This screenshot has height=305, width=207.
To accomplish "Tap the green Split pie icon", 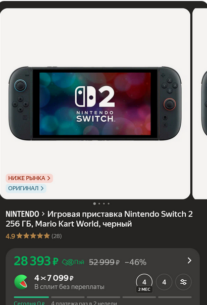I will [21, 282].
